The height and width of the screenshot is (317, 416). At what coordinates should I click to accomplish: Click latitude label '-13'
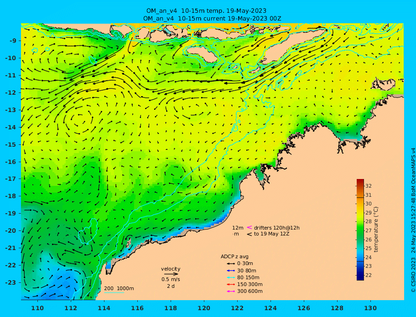pyautogui.click(x=11, y=110)
